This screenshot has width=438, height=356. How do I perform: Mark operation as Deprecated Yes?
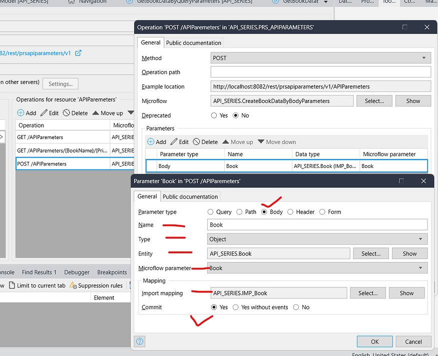(x=214, y=115)
